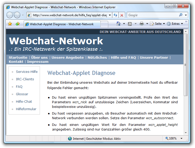Open Hilfeformular in the sidebar
The height and width of the screenshot is (148, 195).
pyautogui.click(x=26, y=109)
